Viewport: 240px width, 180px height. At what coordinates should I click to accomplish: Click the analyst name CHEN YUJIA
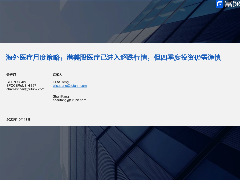tap(16, 82)
